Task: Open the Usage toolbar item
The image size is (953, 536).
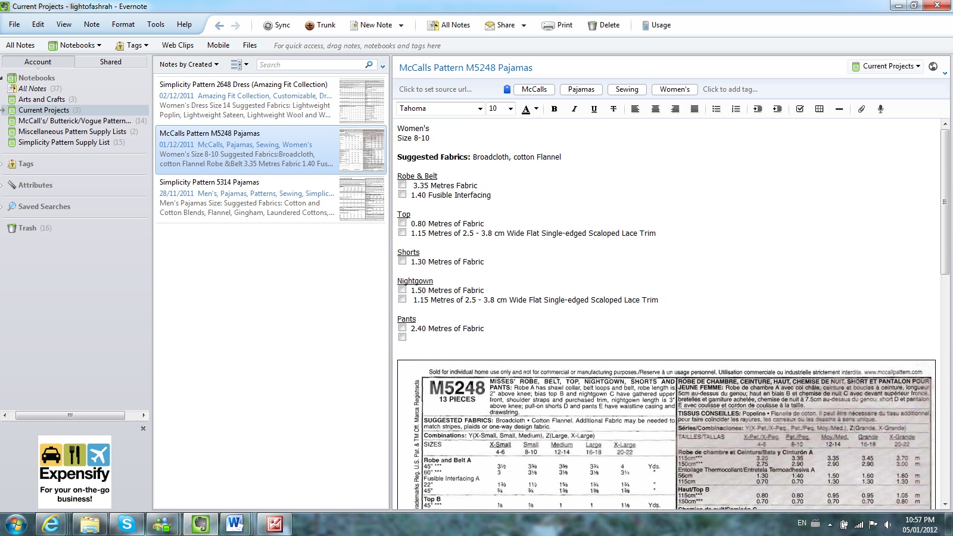Action: click(x=656, y=25)
